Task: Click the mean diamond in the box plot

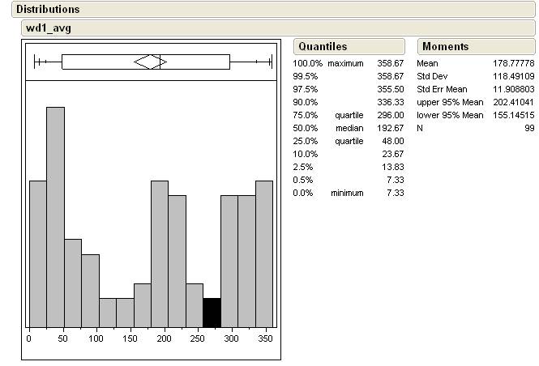Action: [150, 62]
